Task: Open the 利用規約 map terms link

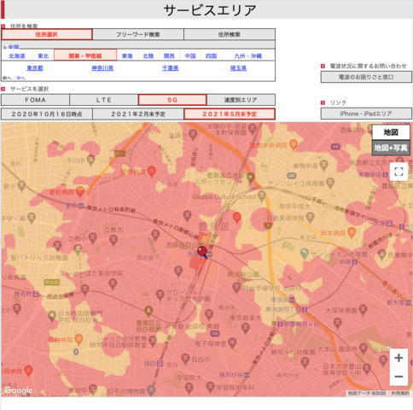Action: 400,393
